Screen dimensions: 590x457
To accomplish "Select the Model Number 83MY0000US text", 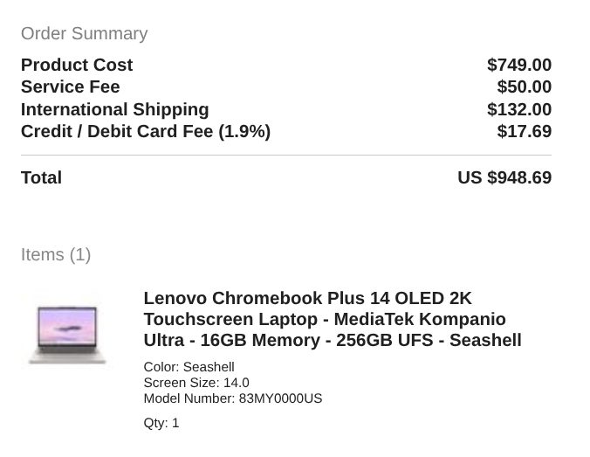I will [x=233, y=398].
